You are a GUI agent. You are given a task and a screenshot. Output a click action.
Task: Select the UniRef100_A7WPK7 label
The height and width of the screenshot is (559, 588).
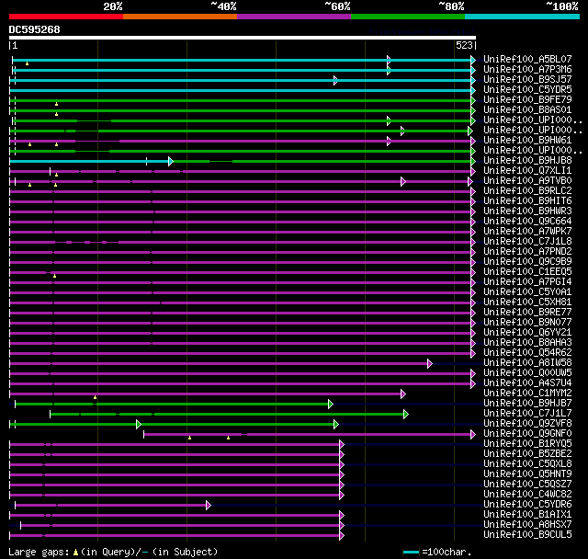point(527,232)
